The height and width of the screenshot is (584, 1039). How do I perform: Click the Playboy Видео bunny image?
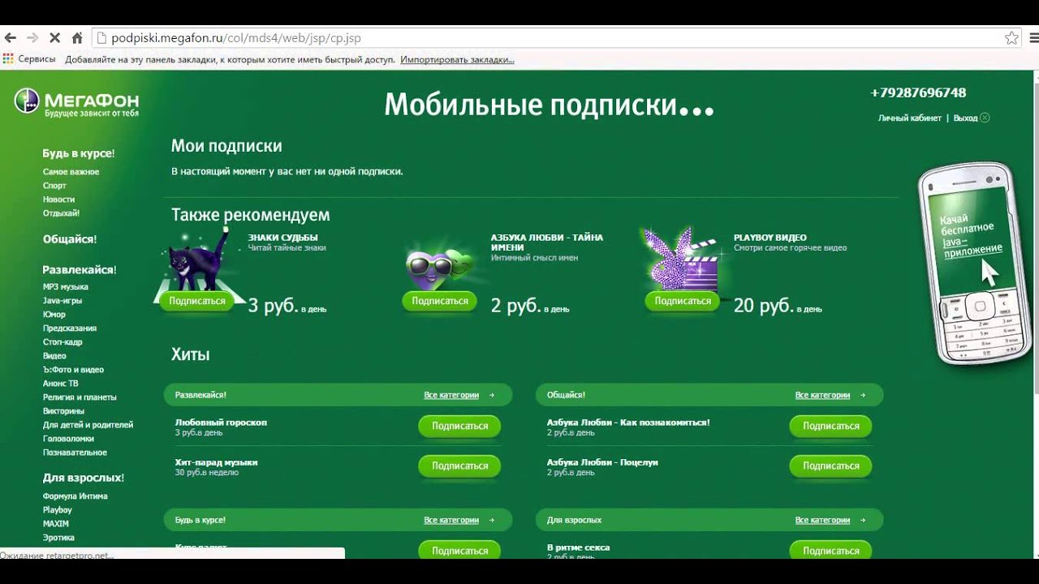pyautogui.click(x=680, y=258)
